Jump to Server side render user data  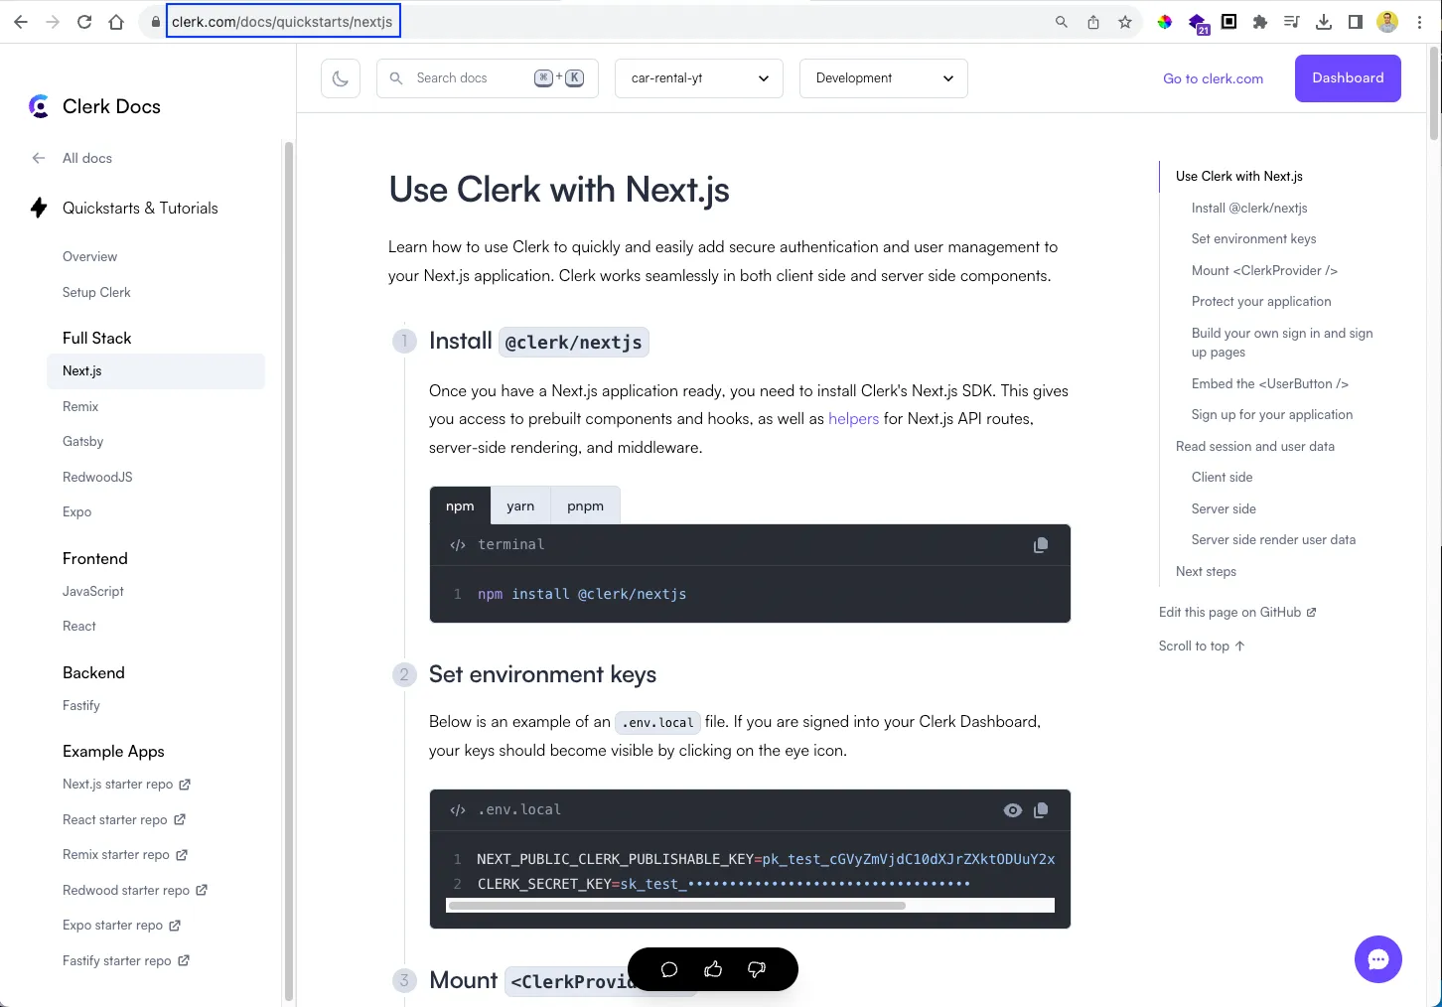point(1273,539)
